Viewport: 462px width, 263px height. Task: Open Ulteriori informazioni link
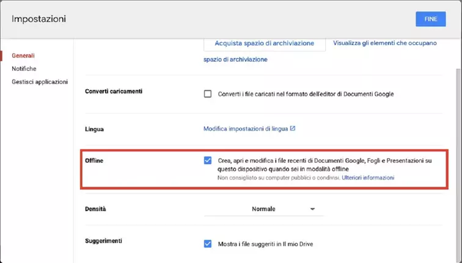coord(368,178)
